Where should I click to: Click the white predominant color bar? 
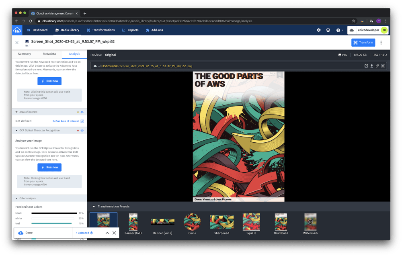click(x=53, y=218)
